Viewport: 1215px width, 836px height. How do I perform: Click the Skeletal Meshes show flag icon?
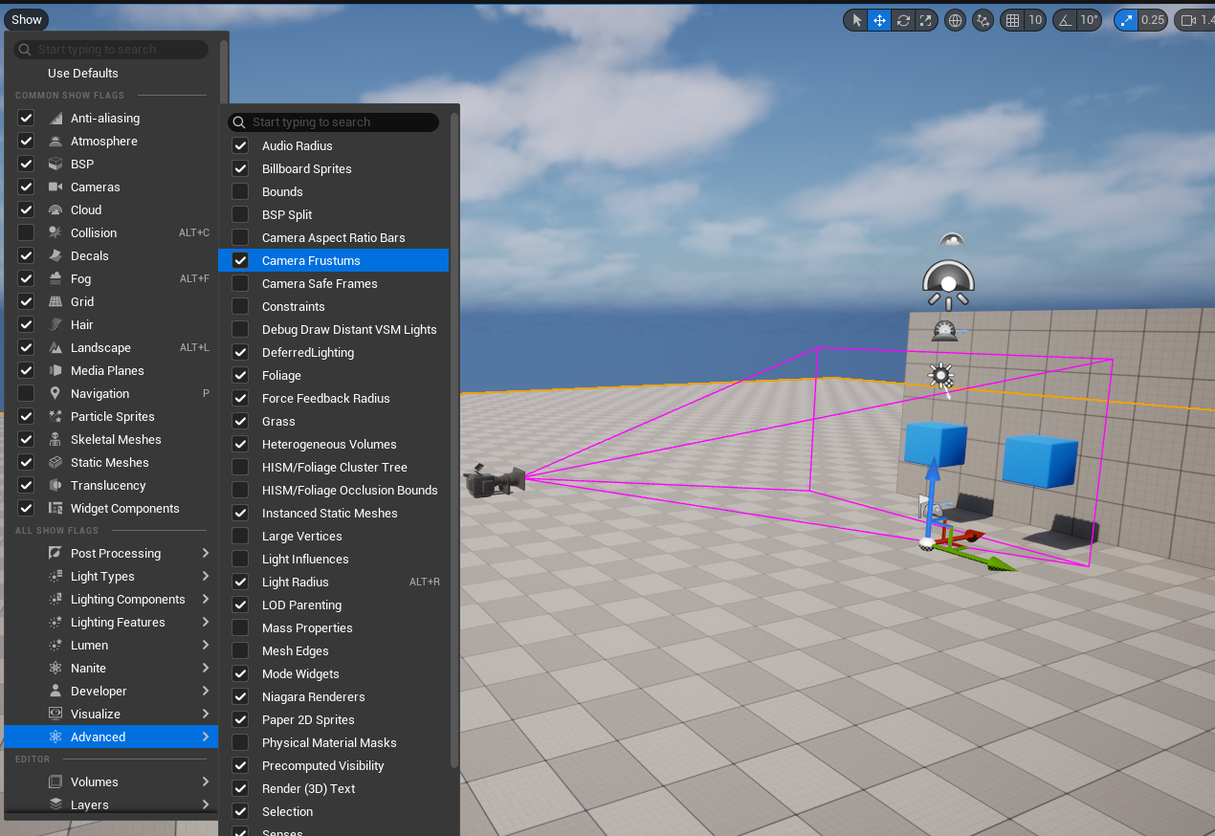point(55,439)
